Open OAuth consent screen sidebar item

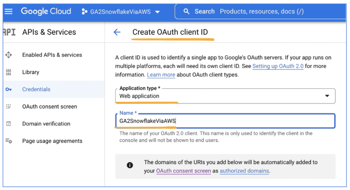coord(50,107)
